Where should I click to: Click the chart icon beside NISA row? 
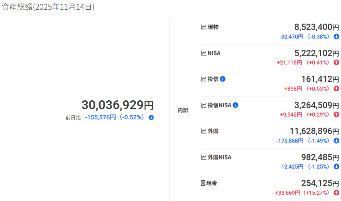point(203,53)
